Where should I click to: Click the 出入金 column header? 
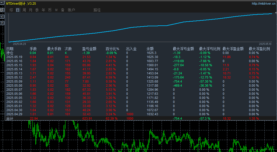click(x=131, y=49)
